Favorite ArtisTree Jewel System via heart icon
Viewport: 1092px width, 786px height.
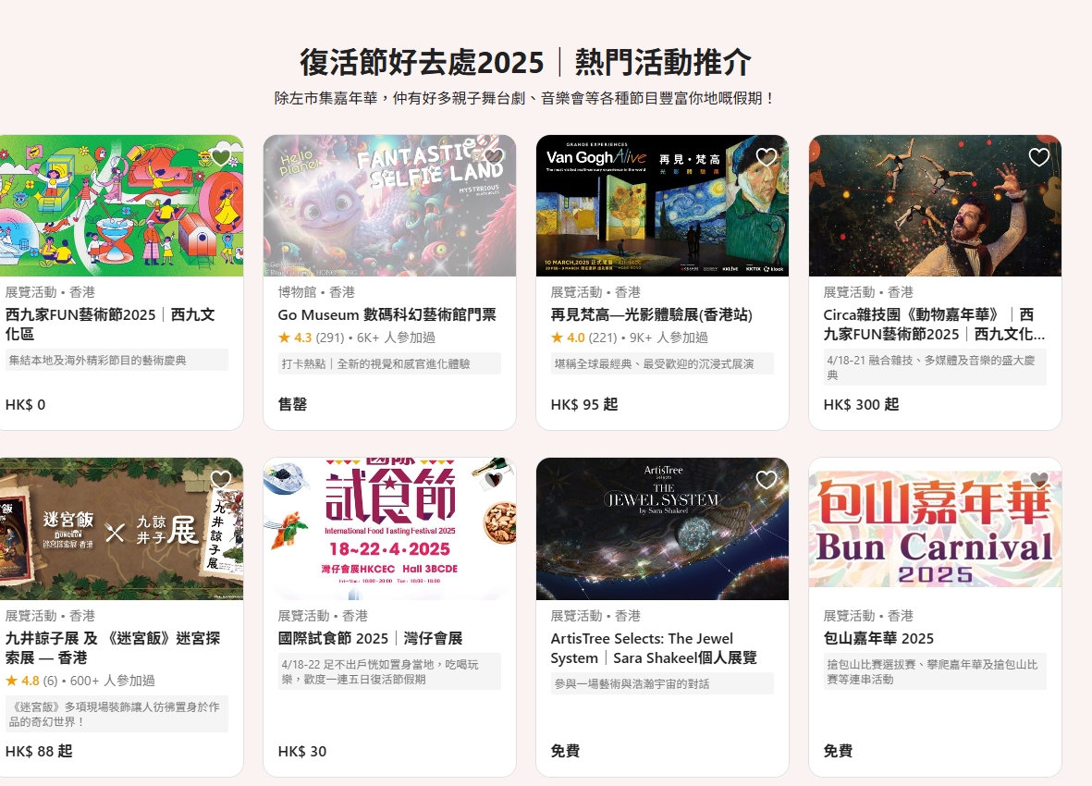pyautogui.click(x=767, y=480)
